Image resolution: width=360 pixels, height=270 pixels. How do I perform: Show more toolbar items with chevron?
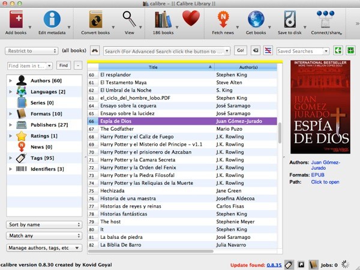click(x=357, y=23)
